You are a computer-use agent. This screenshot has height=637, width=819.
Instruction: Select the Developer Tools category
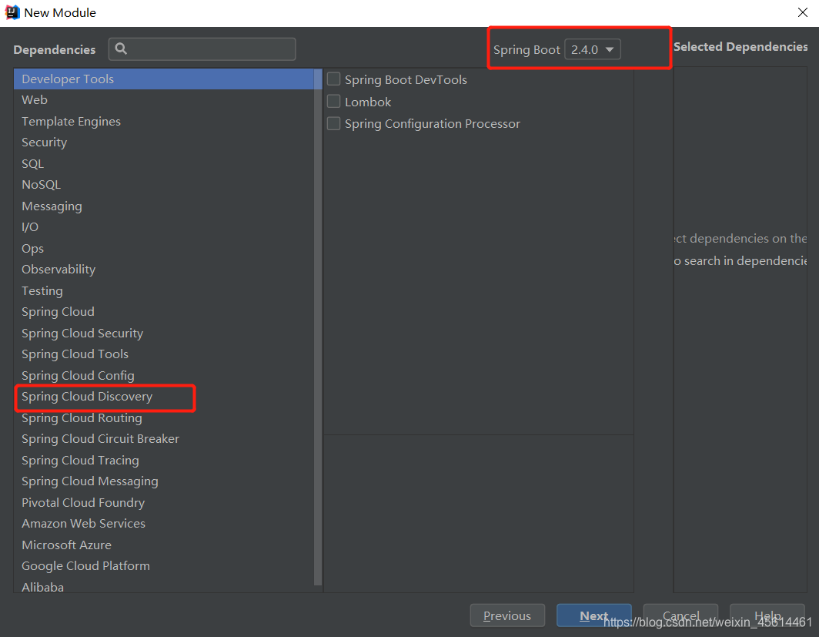(x=164, y=79)
